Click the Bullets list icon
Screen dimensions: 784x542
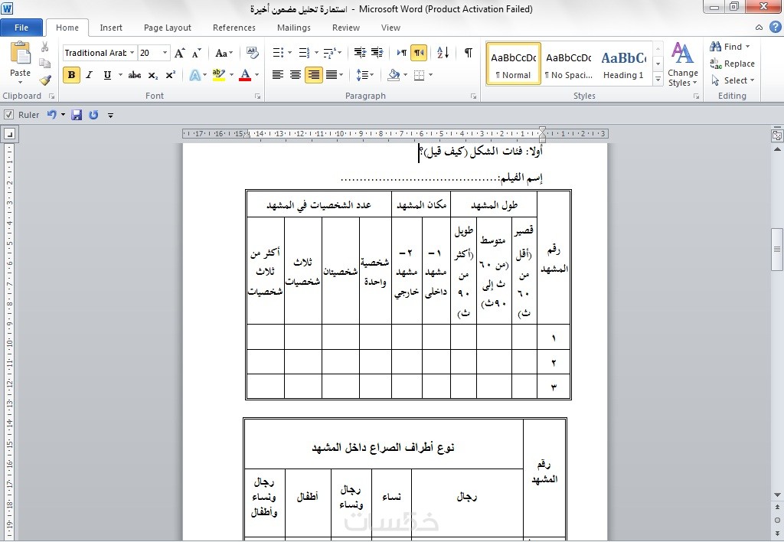click(279, 53)
